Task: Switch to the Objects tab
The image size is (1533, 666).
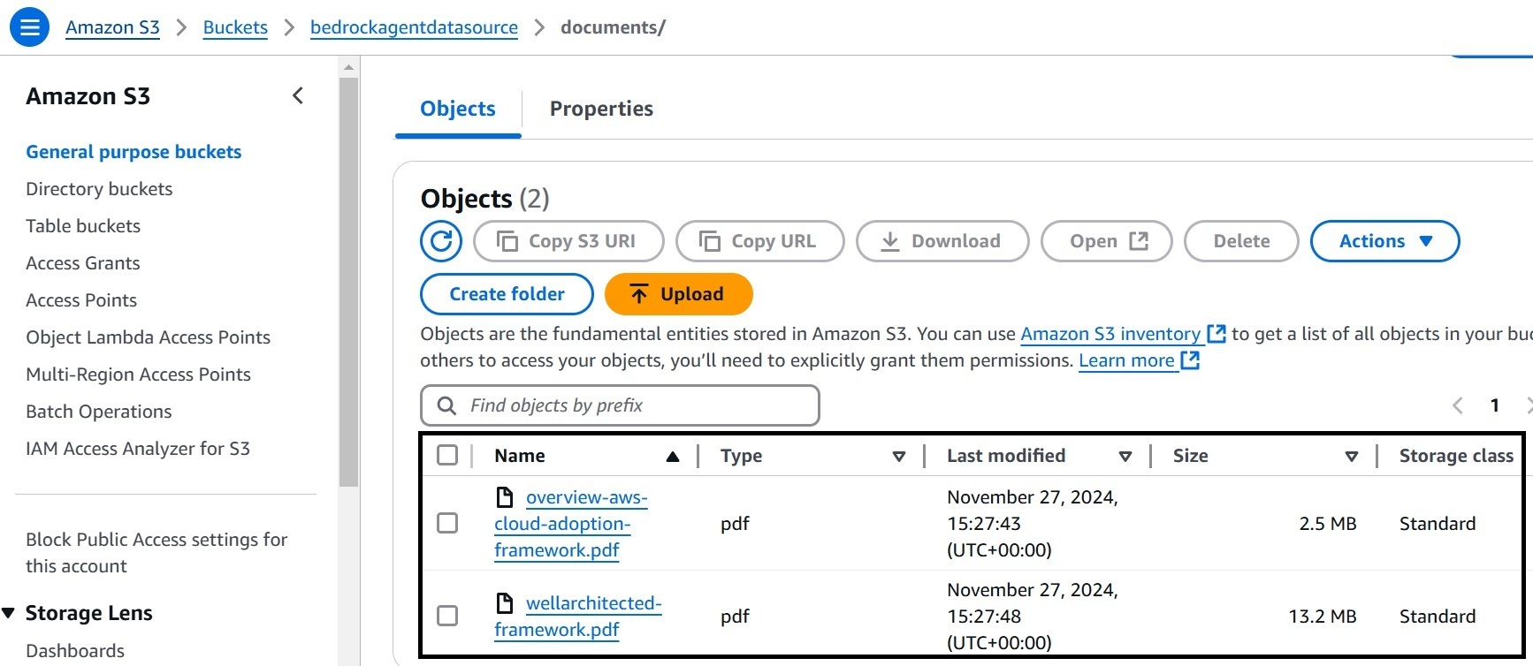Action: point(458,109)
